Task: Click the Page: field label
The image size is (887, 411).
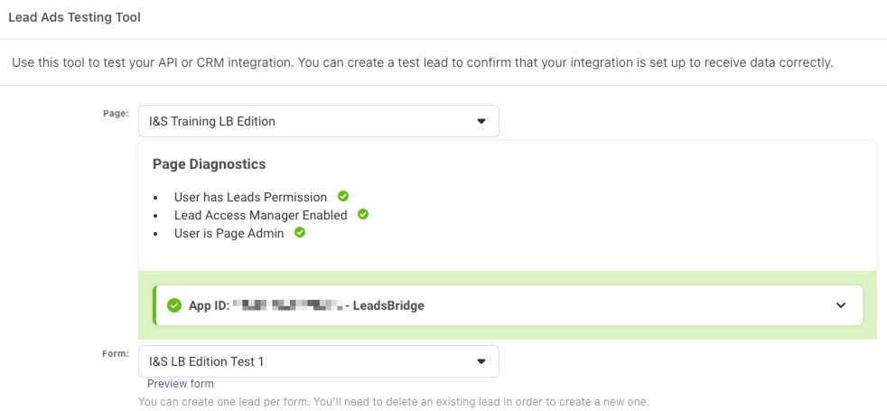Action: [116, 113]
